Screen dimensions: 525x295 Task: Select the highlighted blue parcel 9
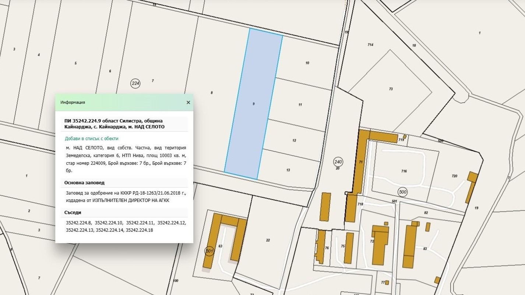pos(254,104)
